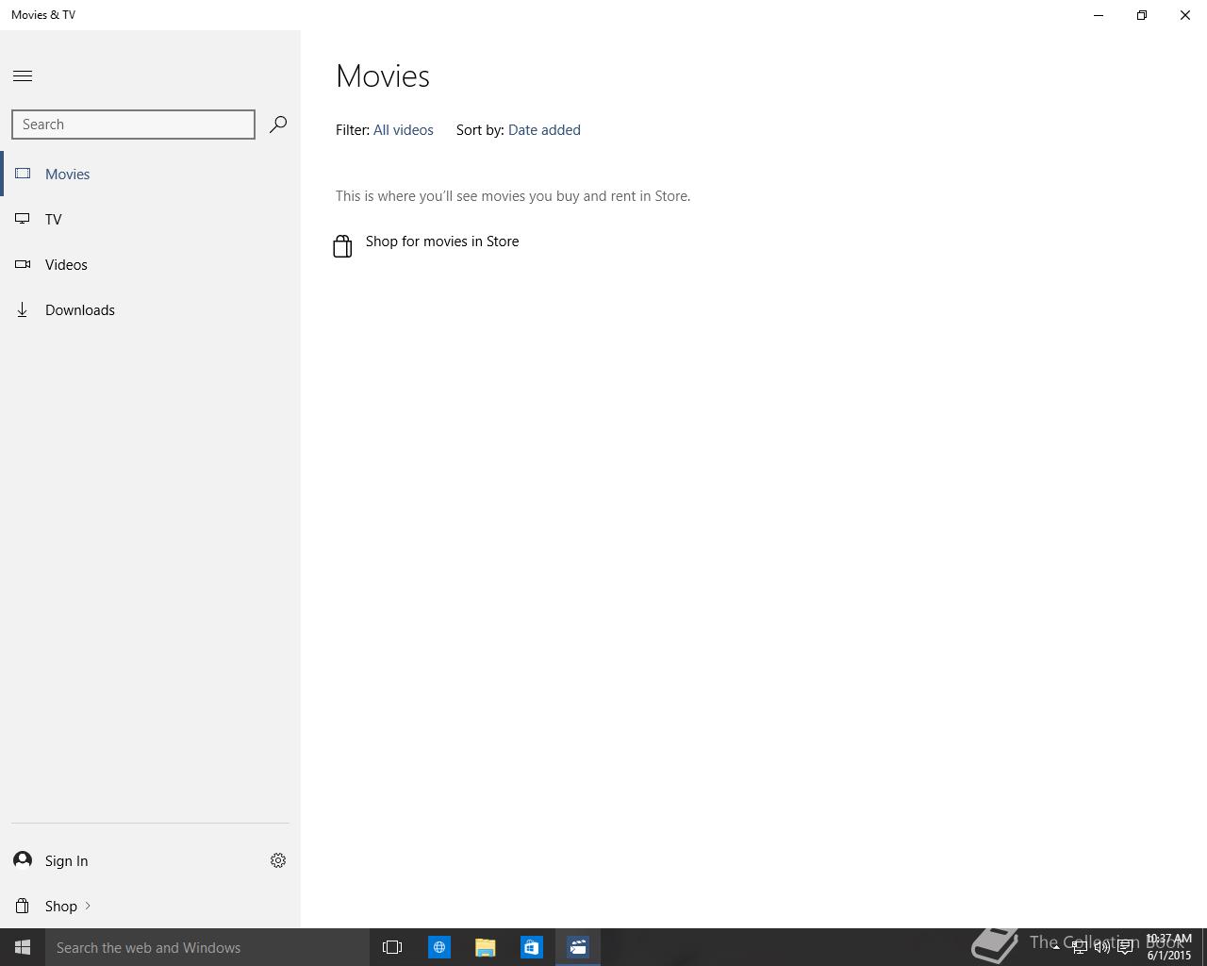Open the Action Center notifications icon
The width and height of the screenshot is (1207, 966).
coord(1125,947)
